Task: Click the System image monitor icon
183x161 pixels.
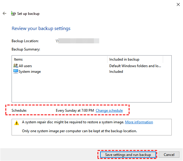Action: 16,71
